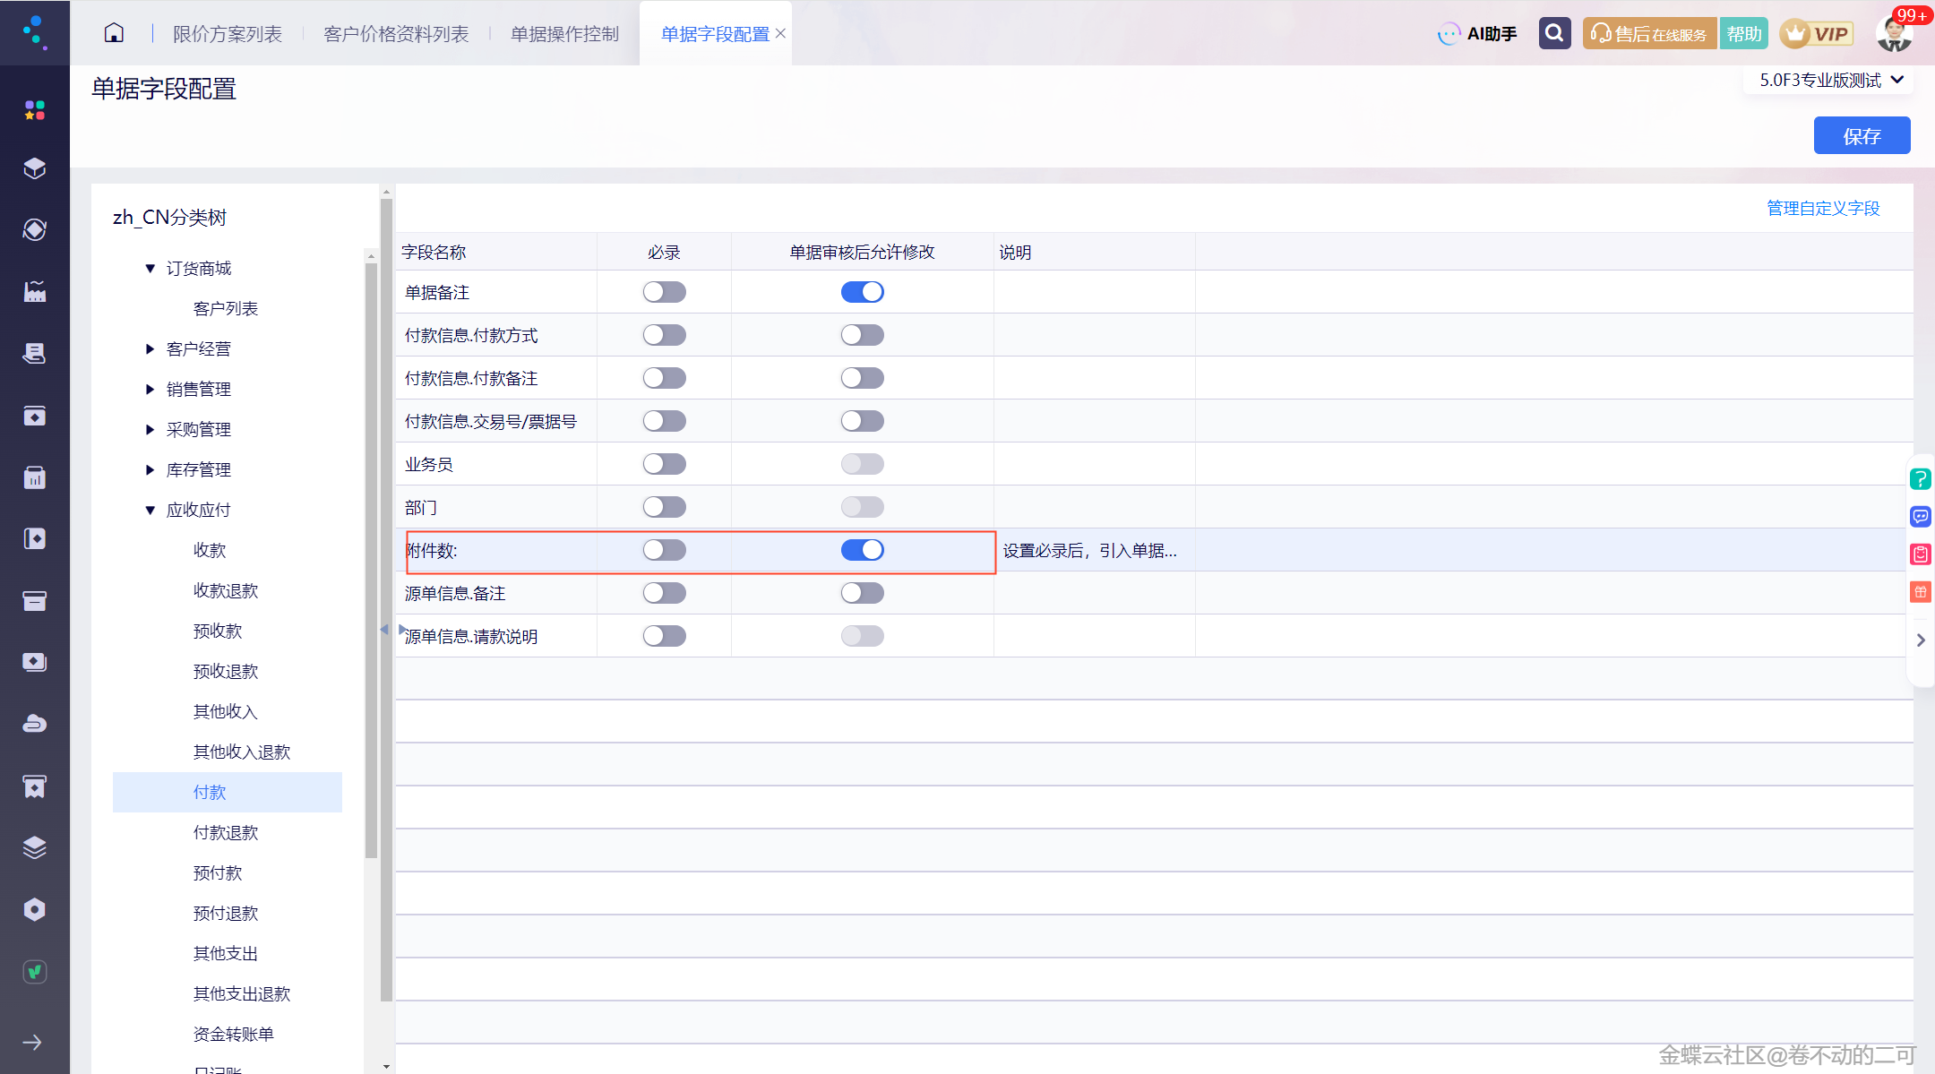
Task: Click the diamond-in-circle sidebar icon
Action: (x=34, y=229)
